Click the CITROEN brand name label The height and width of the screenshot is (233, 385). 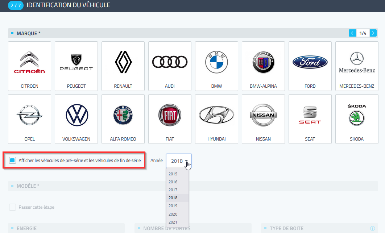click(29, 86)
